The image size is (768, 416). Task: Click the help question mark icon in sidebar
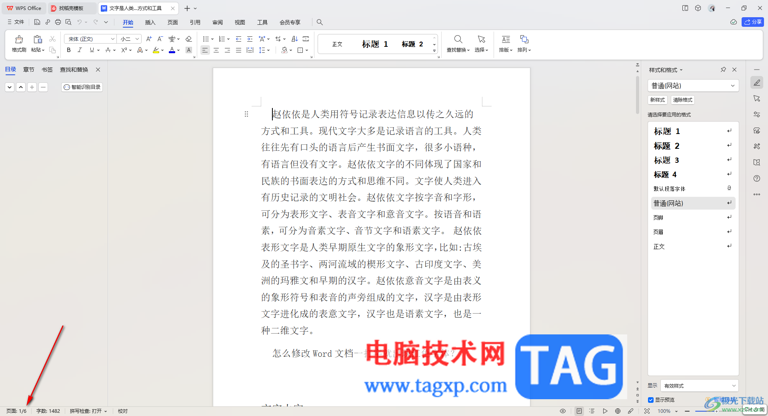pyautogui.click(x=757, y=178)
